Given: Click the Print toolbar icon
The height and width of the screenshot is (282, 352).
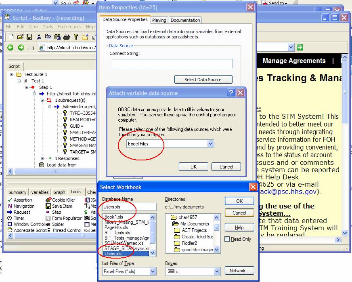Looking at the screenshot, I should [67, 37].
